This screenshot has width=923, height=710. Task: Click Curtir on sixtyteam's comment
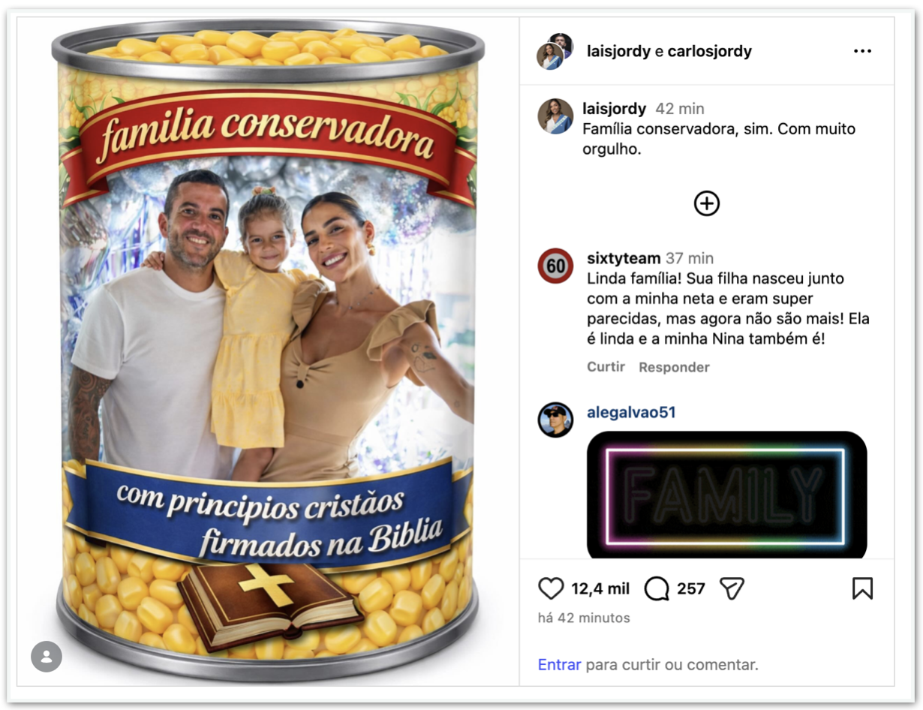point(606,366)
